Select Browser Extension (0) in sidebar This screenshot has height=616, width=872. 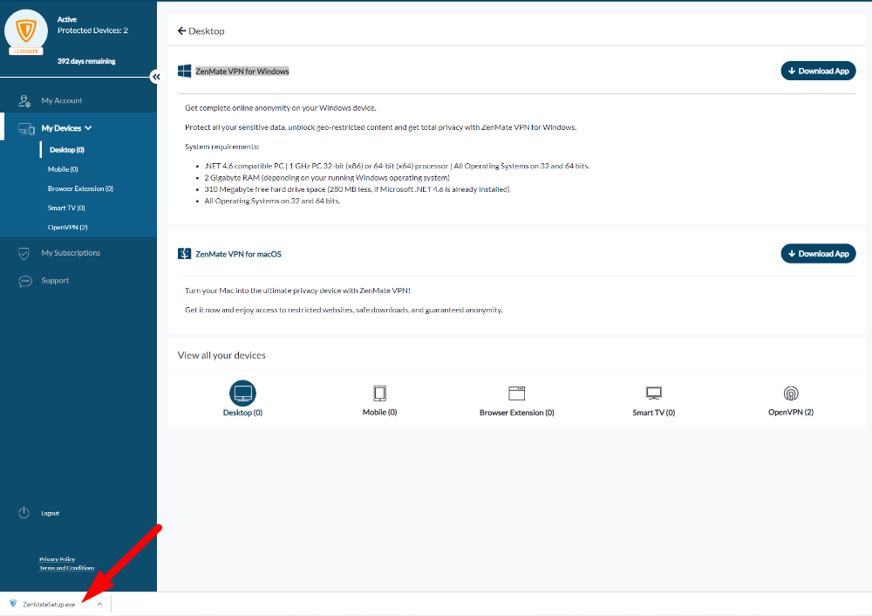click(80, 188)
